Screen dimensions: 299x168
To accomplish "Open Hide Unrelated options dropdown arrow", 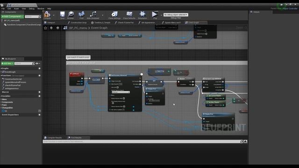I will click(103, 15).
